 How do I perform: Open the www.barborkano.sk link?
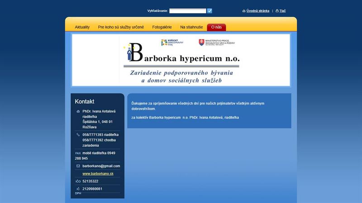(98, 174)
